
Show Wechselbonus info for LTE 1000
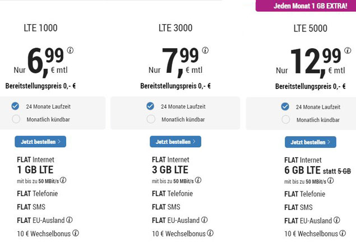pos(76,233)
